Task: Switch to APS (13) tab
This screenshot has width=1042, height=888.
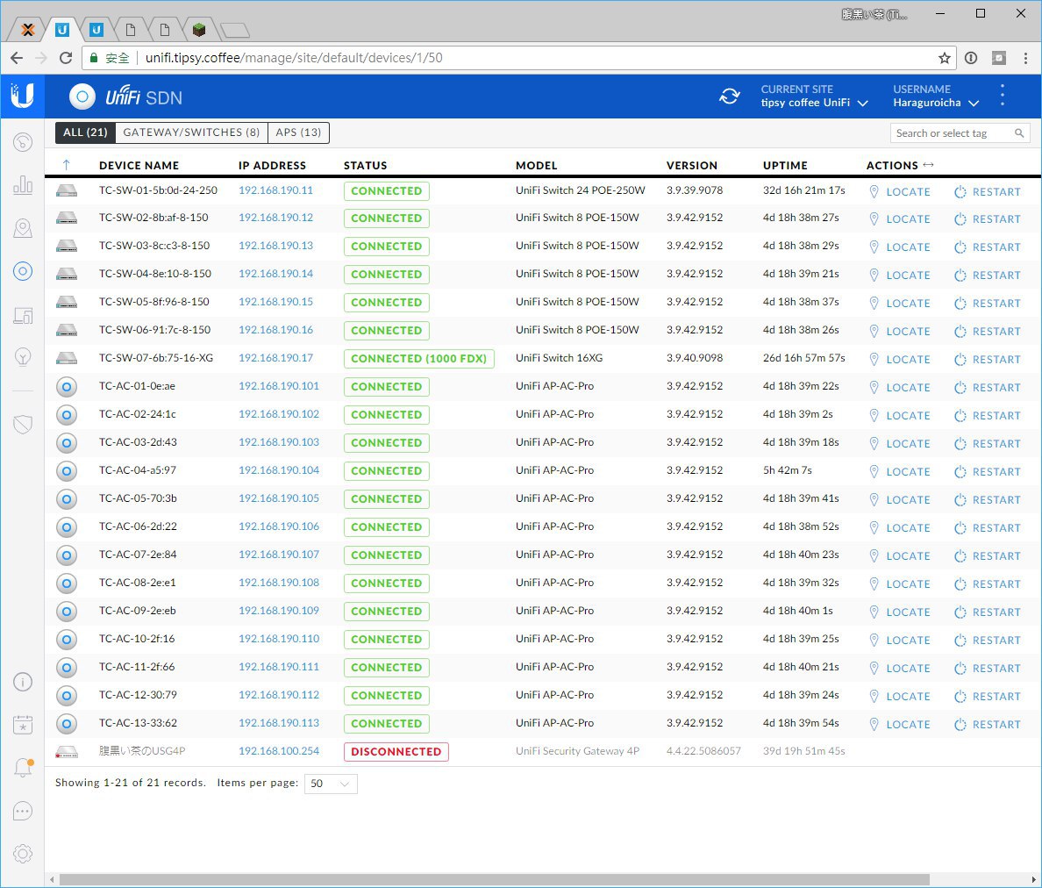Action: pyautogui.click(x=298, y=132)
